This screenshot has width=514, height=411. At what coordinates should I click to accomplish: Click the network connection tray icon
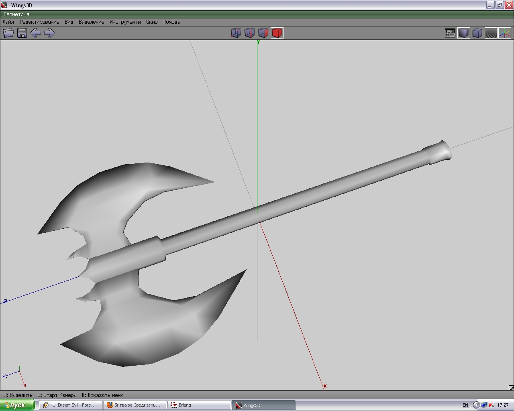(x=484, y=405)
